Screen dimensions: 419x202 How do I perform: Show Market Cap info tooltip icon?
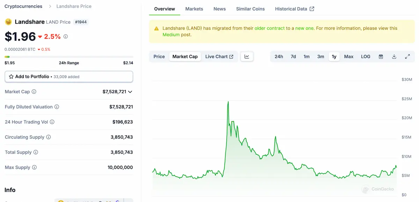[34, 92]
